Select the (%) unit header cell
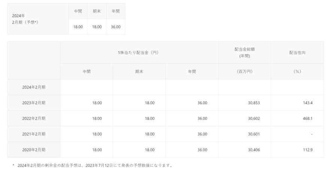This screenshot has width=326, height=172. point(297,71)
